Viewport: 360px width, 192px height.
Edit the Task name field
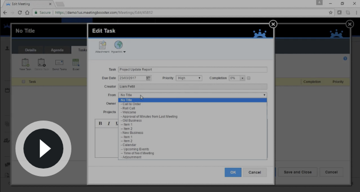tap(193, 70)
